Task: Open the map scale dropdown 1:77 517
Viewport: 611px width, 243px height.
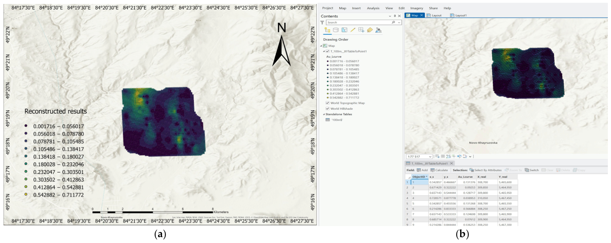Action: (x=430, y=157)
